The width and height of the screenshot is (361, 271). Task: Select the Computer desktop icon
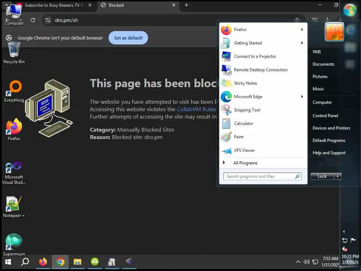point(14,14)
